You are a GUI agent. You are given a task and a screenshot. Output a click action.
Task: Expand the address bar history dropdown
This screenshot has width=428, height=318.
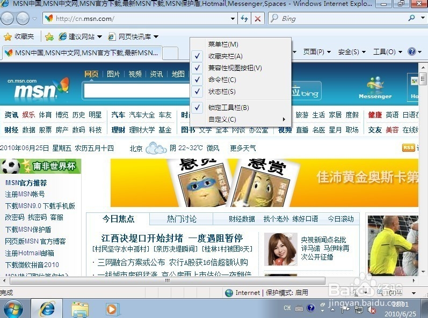coord(233,19)
